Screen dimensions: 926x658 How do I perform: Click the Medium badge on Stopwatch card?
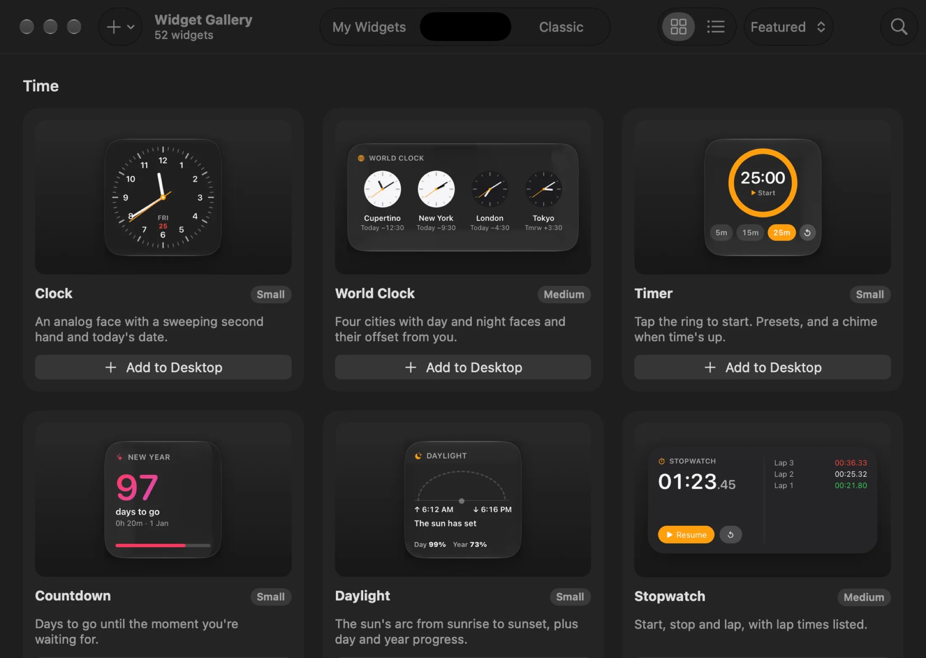tap(864, 597)
